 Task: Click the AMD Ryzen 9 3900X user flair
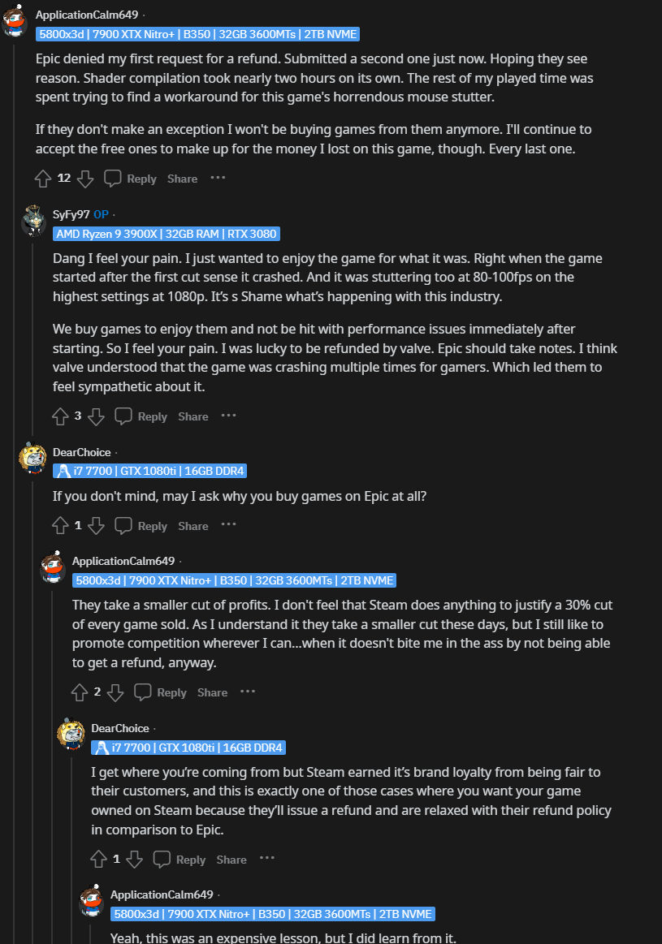167,234
